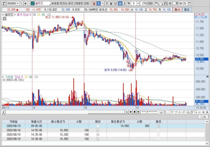Click the add line chart icon in toolbar
Viewport: 210px width, 147px height.
tap(161, 3)
